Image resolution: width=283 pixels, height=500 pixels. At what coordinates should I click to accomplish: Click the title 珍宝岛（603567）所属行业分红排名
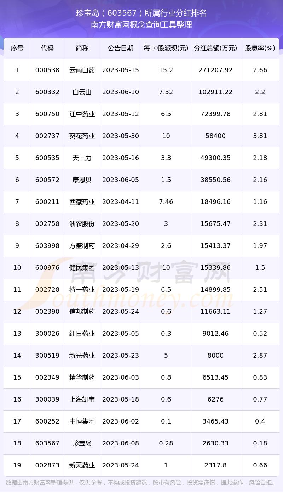[x=141, y=13]
